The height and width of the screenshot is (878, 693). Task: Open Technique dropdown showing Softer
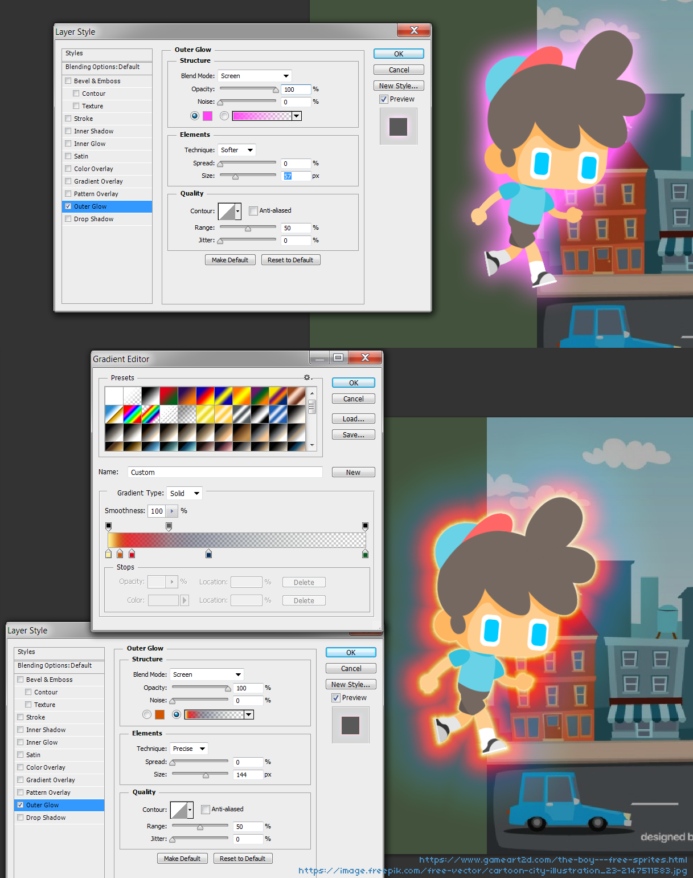[x=237, y=150]
